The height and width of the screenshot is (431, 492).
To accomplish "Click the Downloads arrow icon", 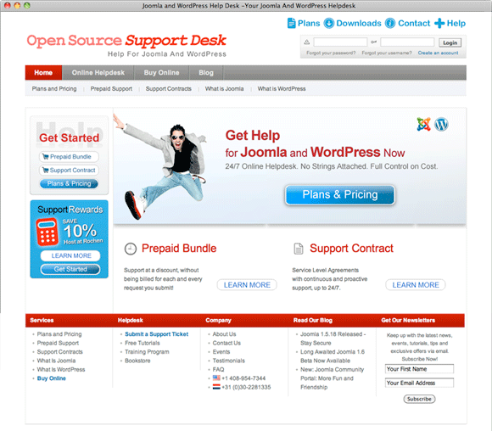I will point(329,23).
